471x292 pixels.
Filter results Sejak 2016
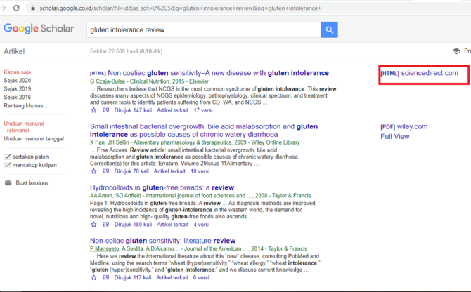pos(17,97)
